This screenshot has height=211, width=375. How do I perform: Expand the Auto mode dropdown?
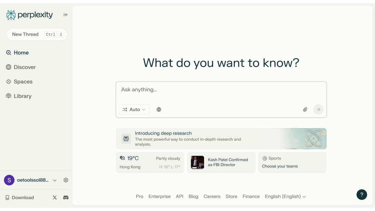point(134,109)
